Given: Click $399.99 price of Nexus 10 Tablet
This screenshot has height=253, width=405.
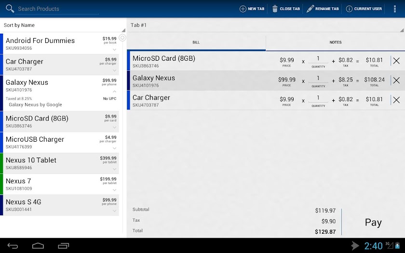Looking at the screenshot, I should click(x=108, y=158).
